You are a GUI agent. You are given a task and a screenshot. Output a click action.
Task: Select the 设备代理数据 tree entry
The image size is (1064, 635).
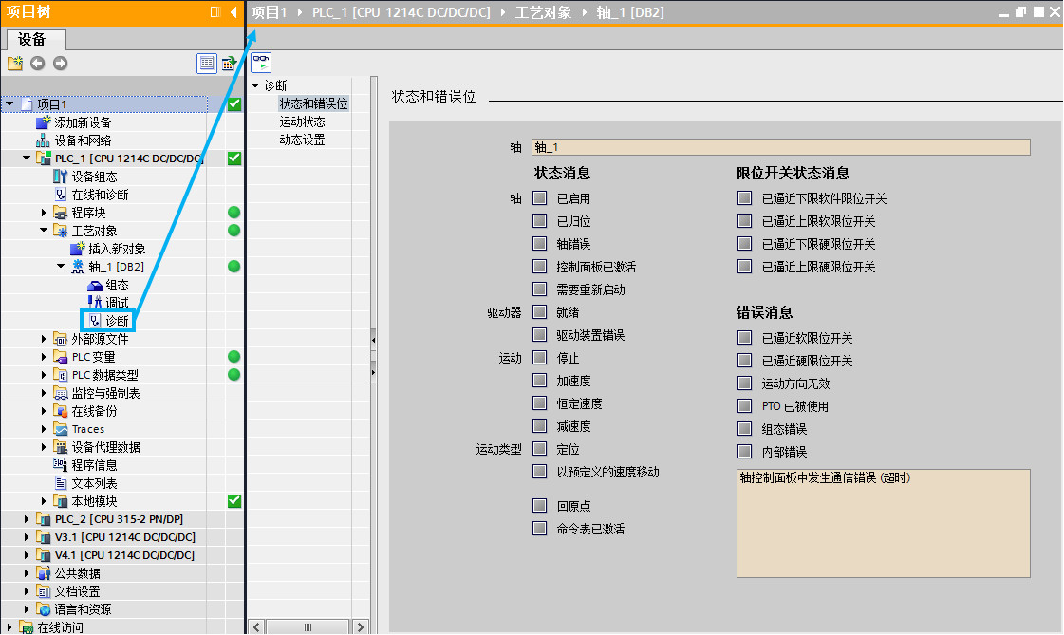pos(106,447)
